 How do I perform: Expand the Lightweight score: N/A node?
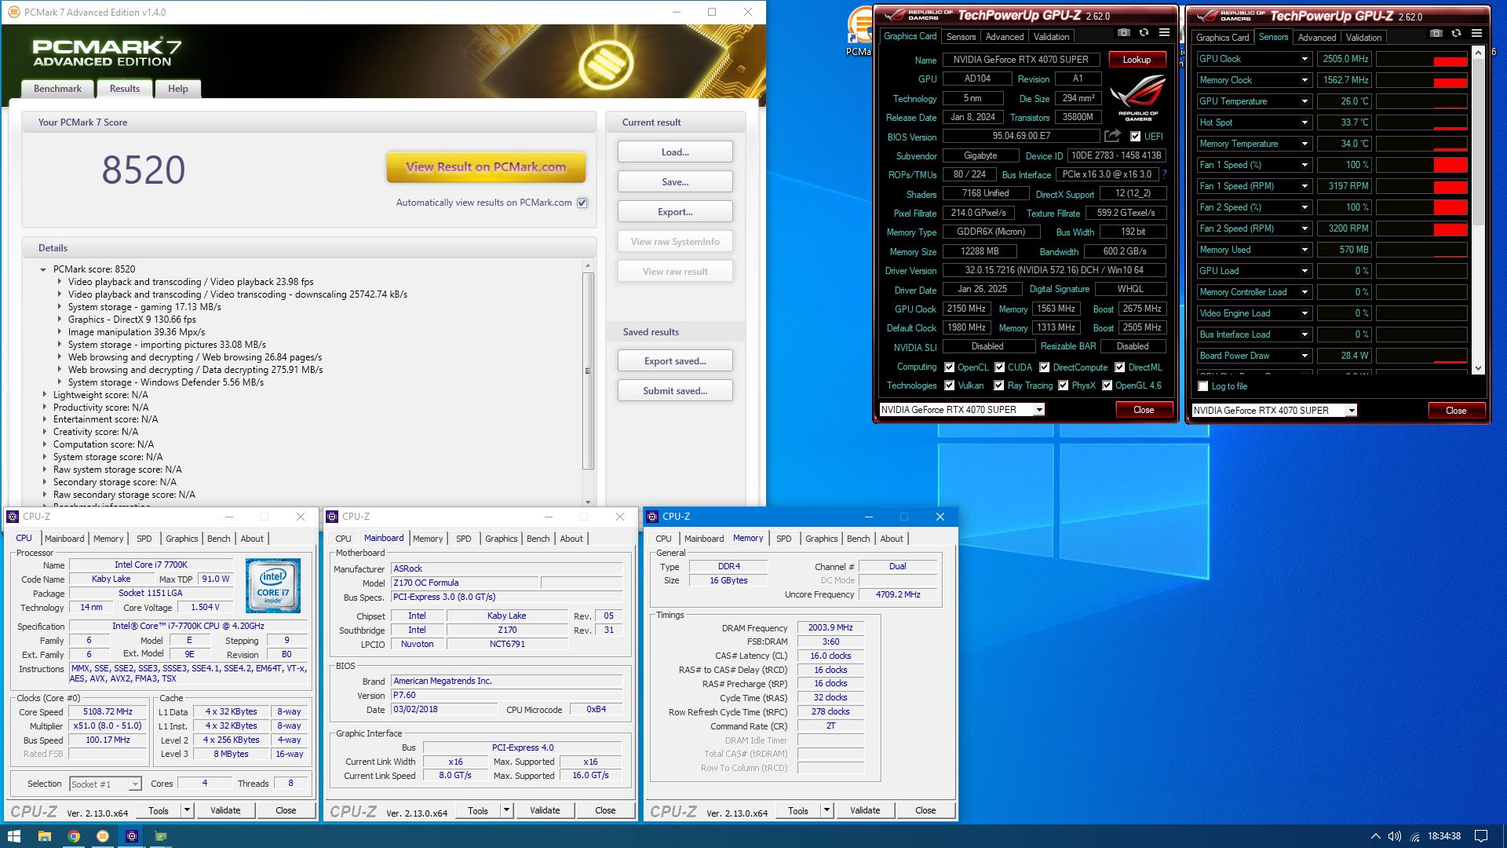coord(44,395)
